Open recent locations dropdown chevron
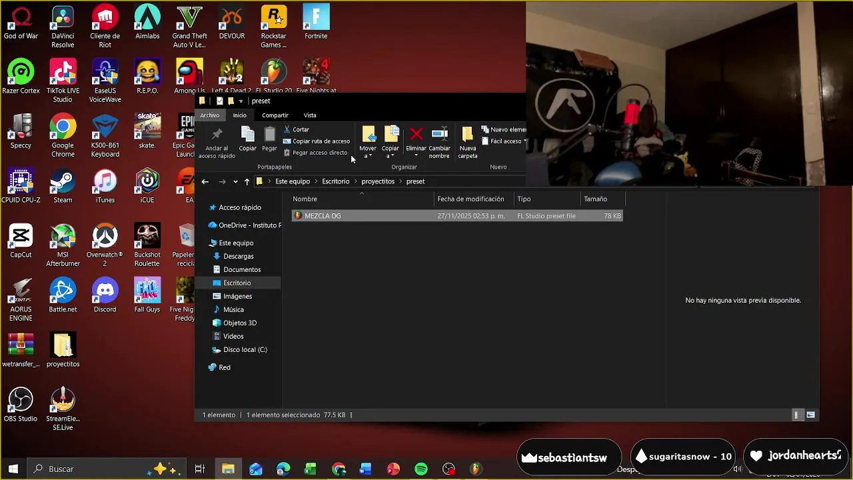Screen dimensions: 853x480 click(x=235, y=181)
